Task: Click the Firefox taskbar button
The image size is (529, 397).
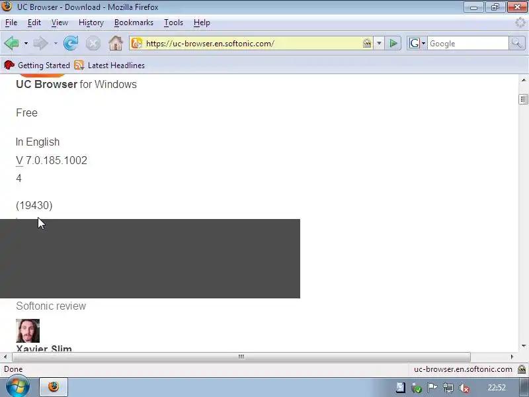Action: [54, 387]
